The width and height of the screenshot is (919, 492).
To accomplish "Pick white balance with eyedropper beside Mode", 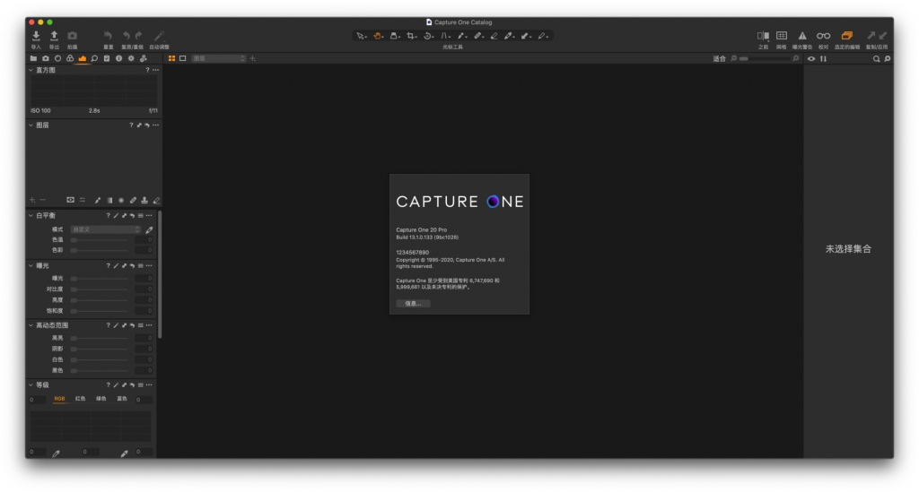I will click(x=150, y=230).
